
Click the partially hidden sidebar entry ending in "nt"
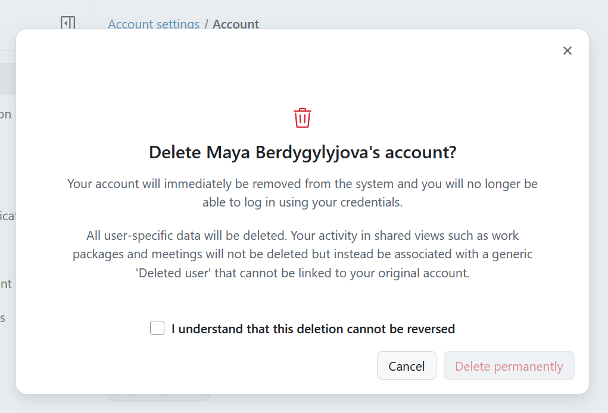click(6, 284)
